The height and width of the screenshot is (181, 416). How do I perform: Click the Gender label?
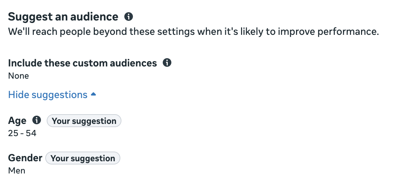coord(25,158)
